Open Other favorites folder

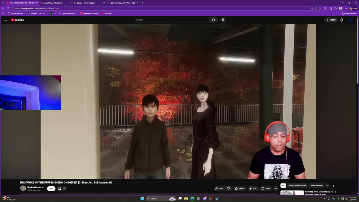[x=349, y=13]
